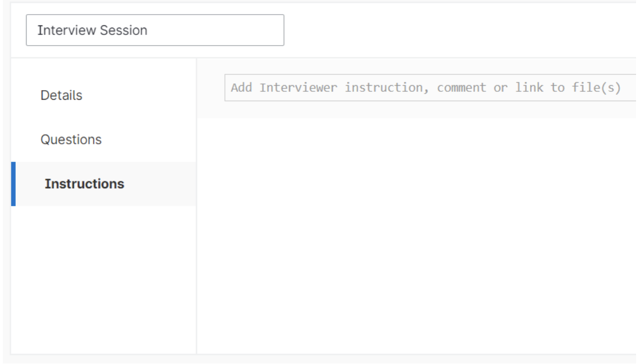Click the bold Instructions sidebar item
Image resolution: width=640 pixels, height=364 pixels.
point(85,184)
